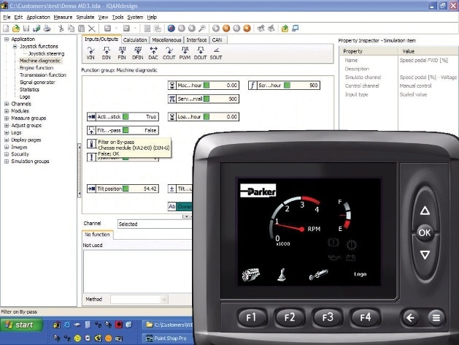Insert a FIN frequency input channel
The width and height of the screenshot is (459, 345).
[122, 53]
